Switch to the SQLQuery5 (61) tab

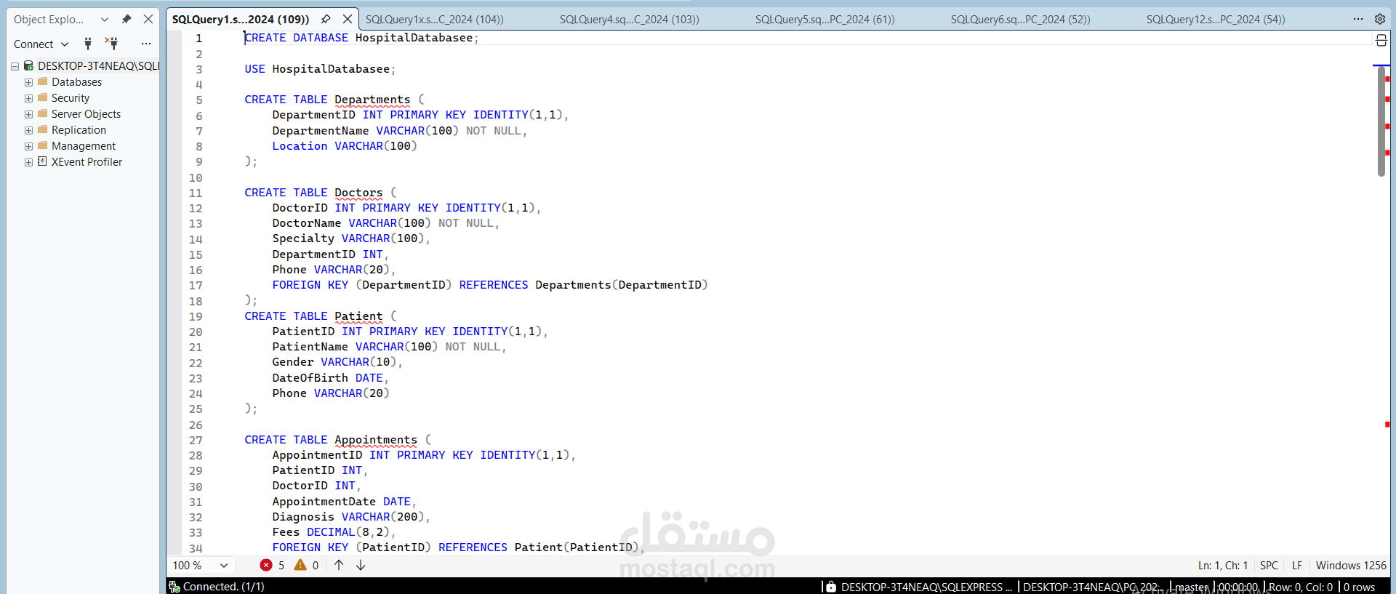(825, 20)
